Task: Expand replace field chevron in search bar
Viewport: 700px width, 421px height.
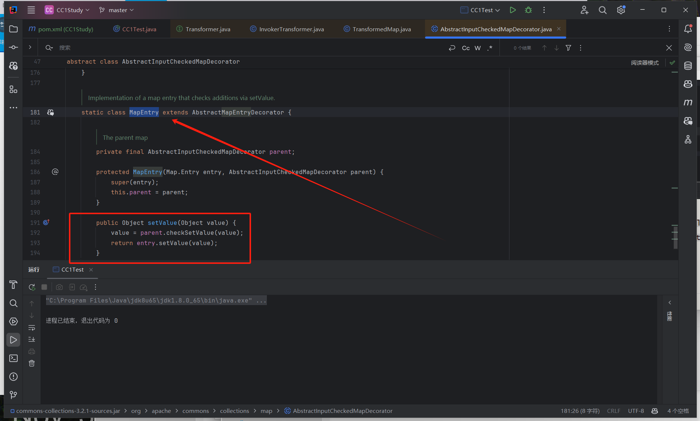Action: pyautogui.click(x=30, y=47)
